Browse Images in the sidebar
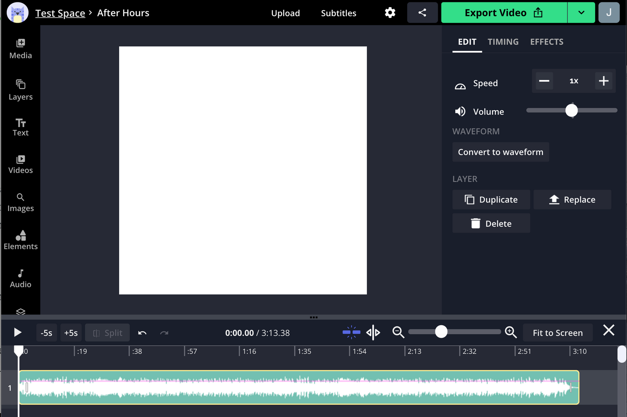Image resolution: width=627 pixels, height=417 pixels. [20, 201]
